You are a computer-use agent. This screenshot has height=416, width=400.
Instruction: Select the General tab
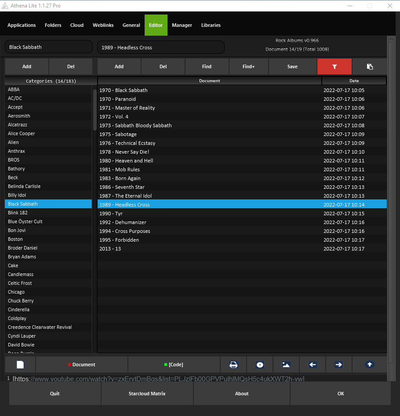[x=131, y=25]
